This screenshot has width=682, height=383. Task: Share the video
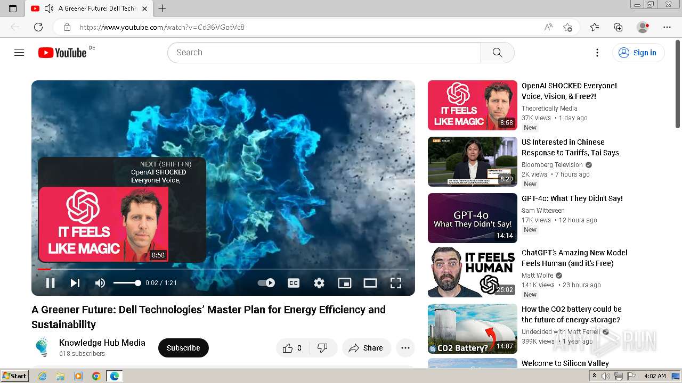366,348
